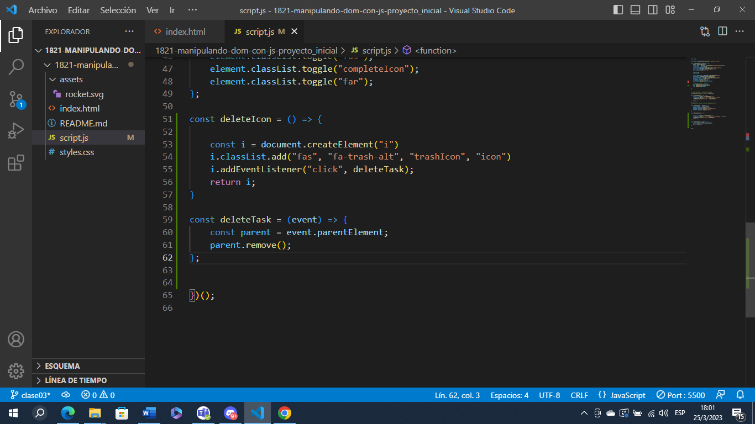
Task: Open Word from the taskbar
Action: tap(149, 413)
